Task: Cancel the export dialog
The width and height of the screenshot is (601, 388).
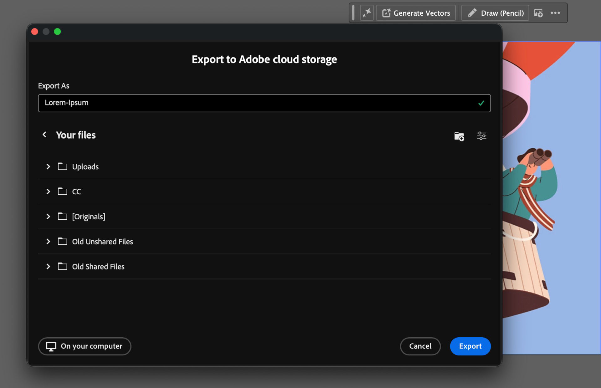Action: pyautogui.click(x=420, y=346)
